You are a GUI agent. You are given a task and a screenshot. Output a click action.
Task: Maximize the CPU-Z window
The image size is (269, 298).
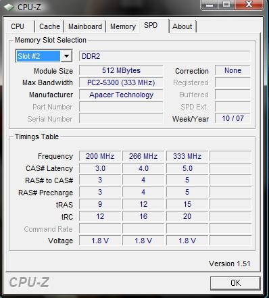coord(226,5)
